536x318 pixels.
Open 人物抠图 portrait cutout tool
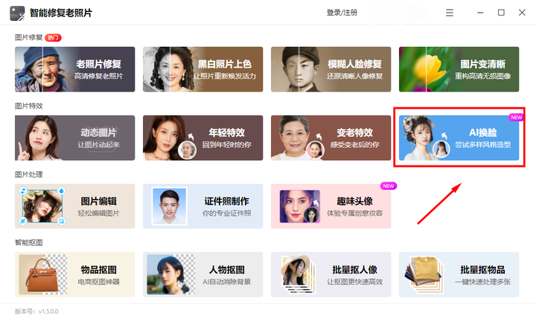(202, 275)
